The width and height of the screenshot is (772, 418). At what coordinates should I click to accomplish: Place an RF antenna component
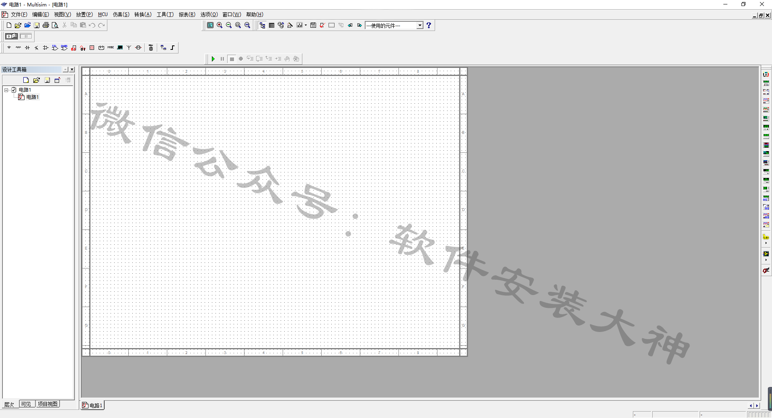pyautogui.click(x=129, y=47)
